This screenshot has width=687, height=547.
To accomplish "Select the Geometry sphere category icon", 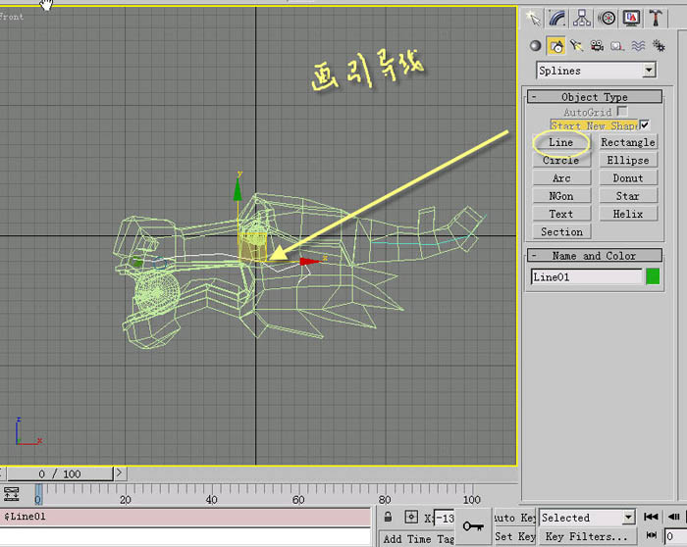I will pyautogui.click(x=536, y=45).
